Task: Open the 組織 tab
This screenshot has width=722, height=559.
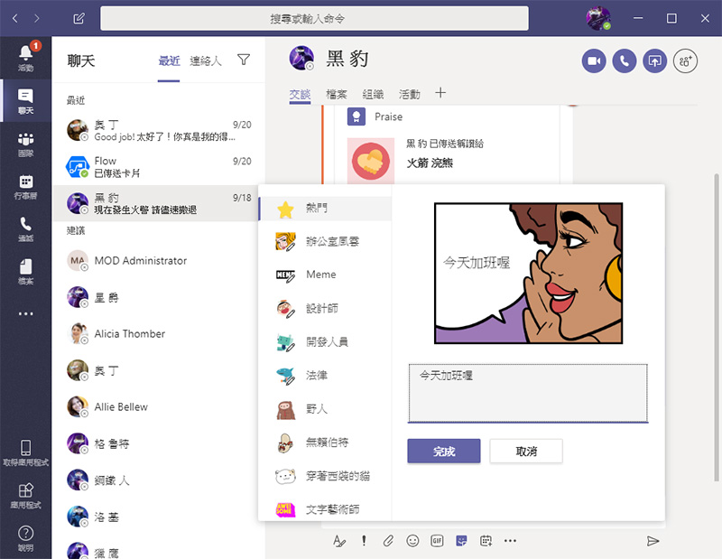Action: (x=373, y=94)
